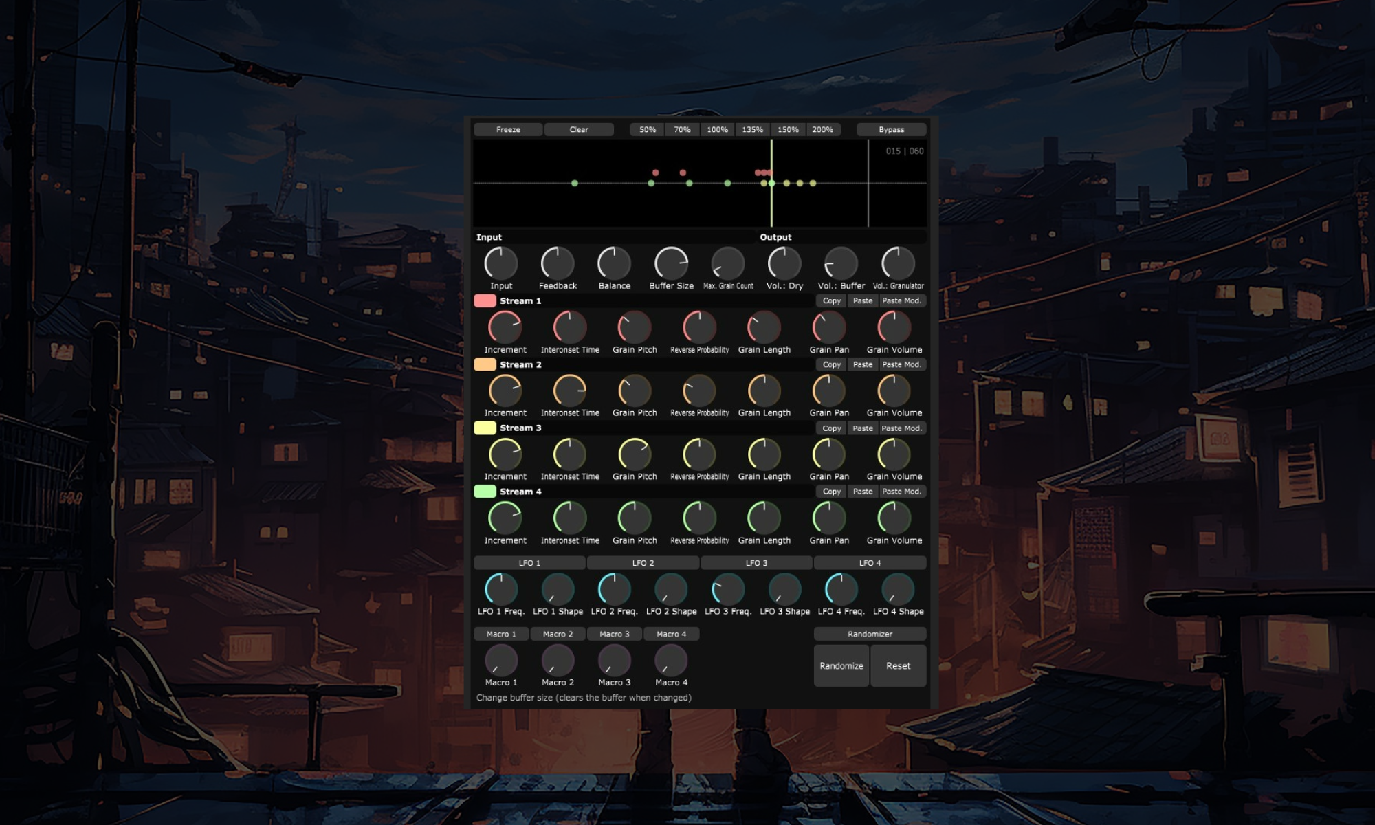1375x825 pixels.
Task: Click Stream 1 Grain Pitch knob
Action: coord(635,327)
